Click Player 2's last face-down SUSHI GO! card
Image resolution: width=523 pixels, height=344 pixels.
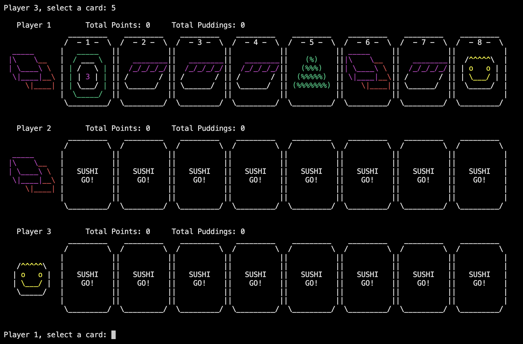(x=480, y=175)
